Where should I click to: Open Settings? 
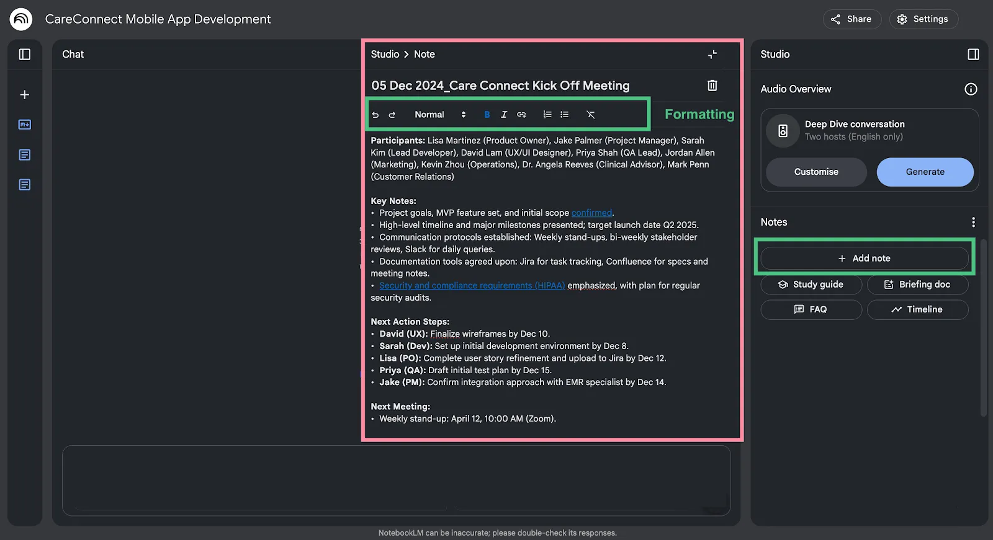923,19
